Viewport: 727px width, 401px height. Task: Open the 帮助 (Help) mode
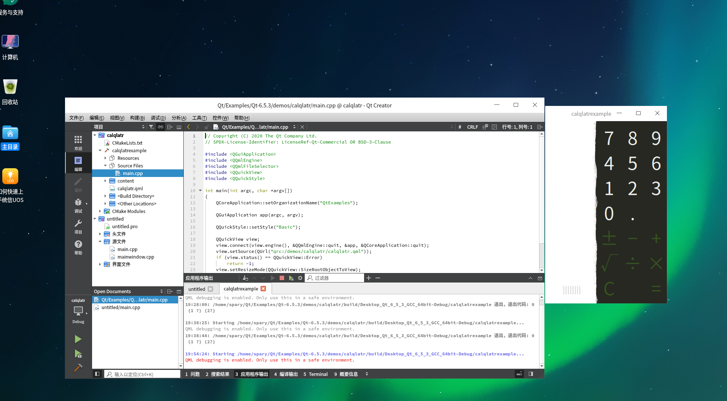point(78,247)
